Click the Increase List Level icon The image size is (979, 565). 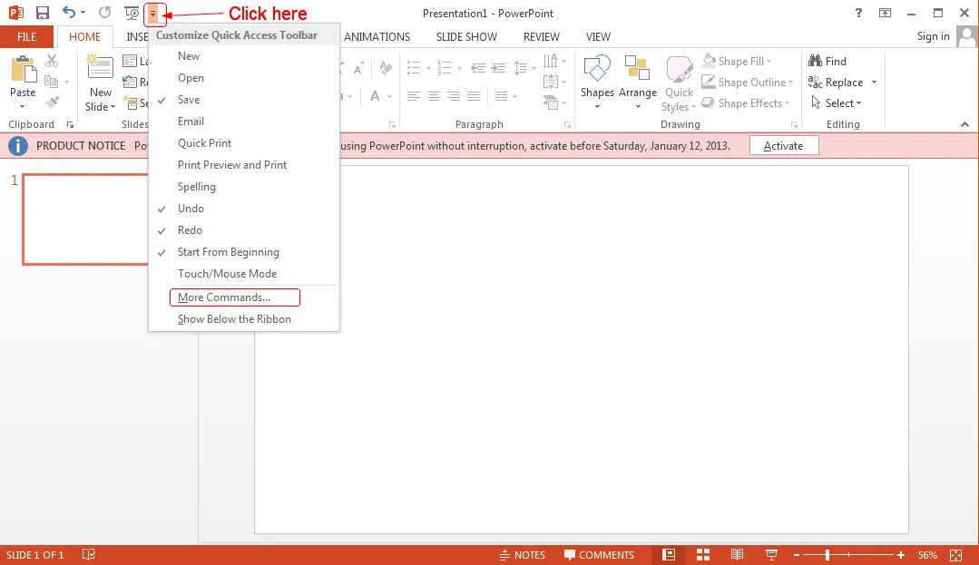[x=498, y=67]
